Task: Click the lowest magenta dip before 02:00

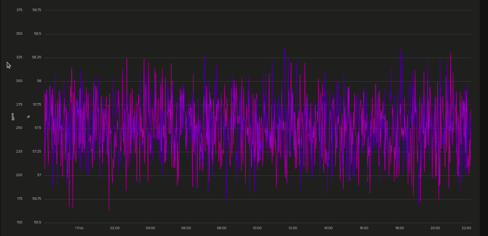Action: tap(109, 209)
